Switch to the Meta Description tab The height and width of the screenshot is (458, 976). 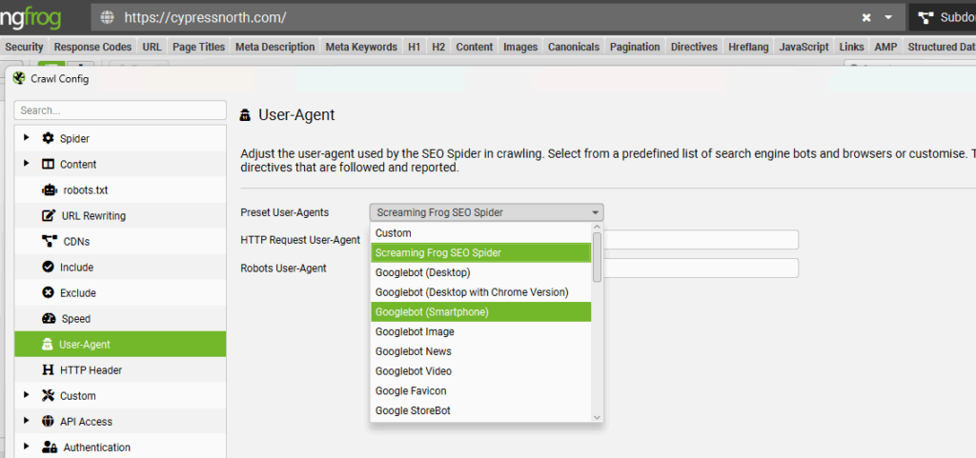click(x=275, y=47)
